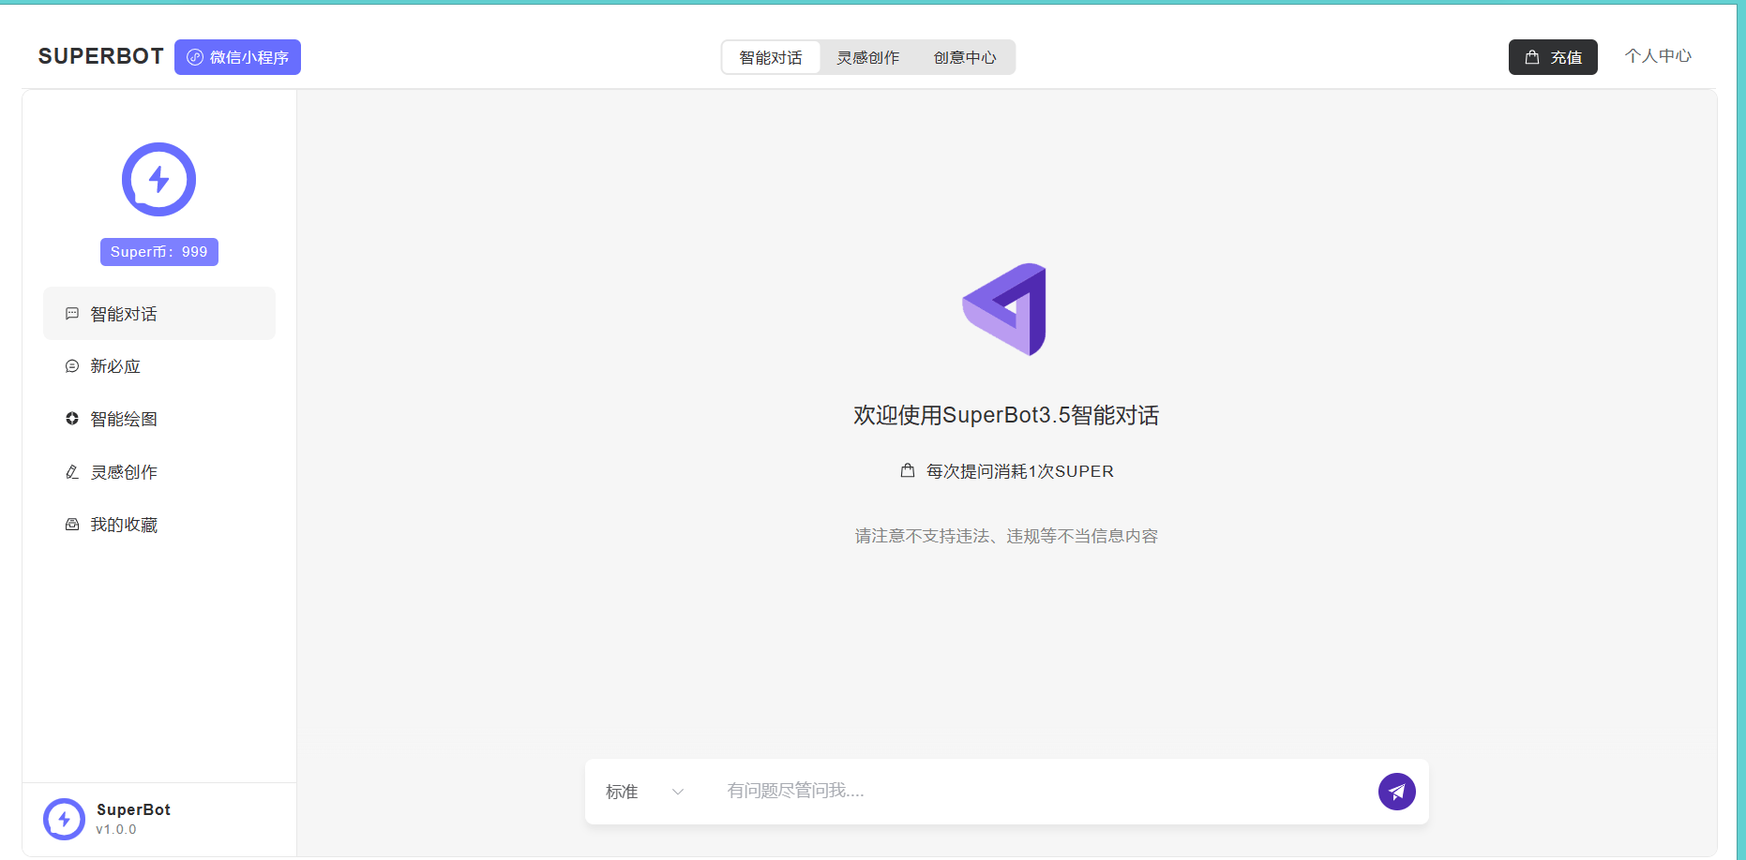Click the bag icon beside 每次提问消耗1次SUPER
Image resolution: width=1746 pixels, height=860 pixels.
click(x=908, y=470)
